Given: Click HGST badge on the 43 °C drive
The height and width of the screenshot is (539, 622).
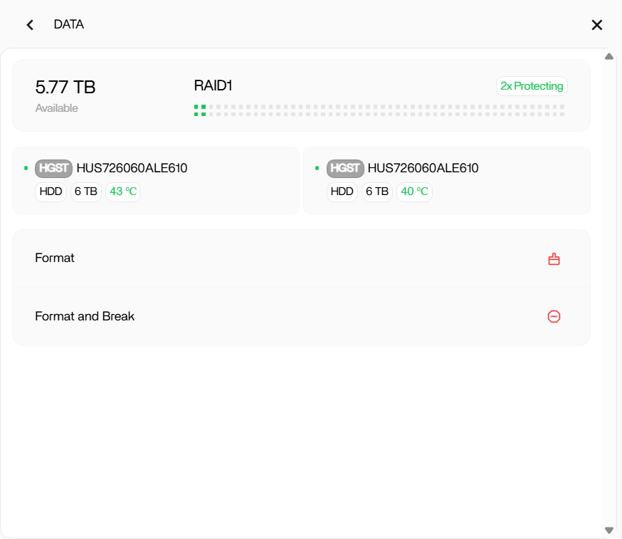Looking at the screenshot, I should coord(53,168).
